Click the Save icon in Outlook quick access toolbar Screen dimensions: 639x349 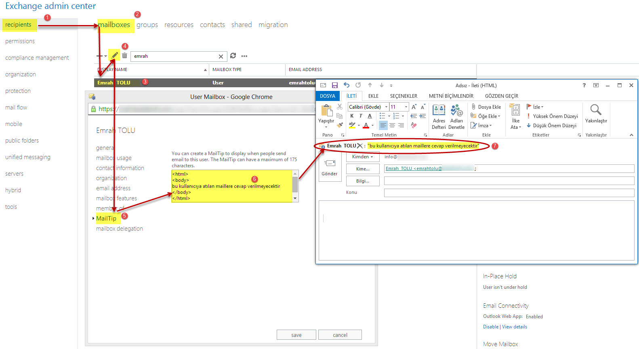(x=335, y=85)
